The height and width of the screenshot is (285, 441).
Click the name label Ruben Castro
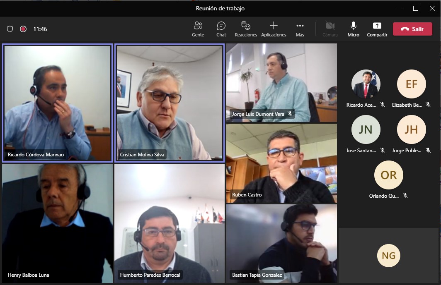tap(247, 194)
